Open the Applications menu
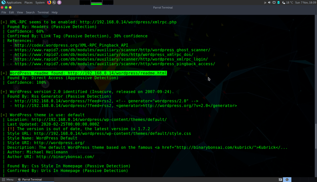This screenshot has height=182, width=317. coord(14,3)
